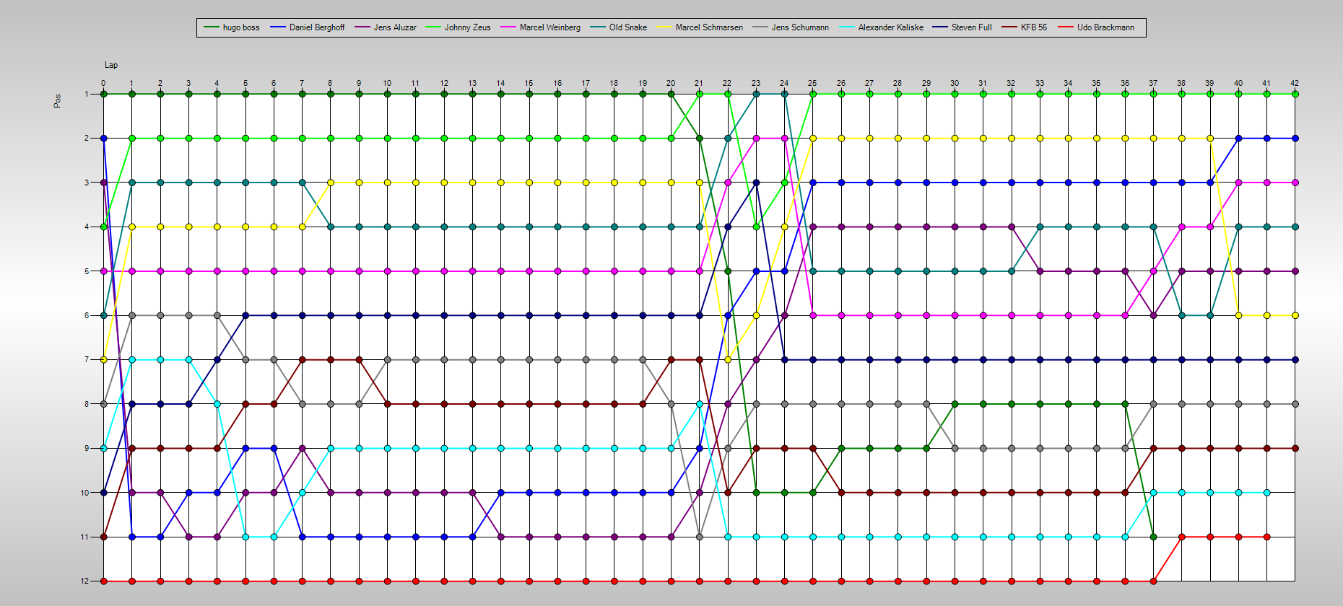1343x606 pixels.
Task: Select Daniel Berghoff in the legend
Action: pos(308,27)
